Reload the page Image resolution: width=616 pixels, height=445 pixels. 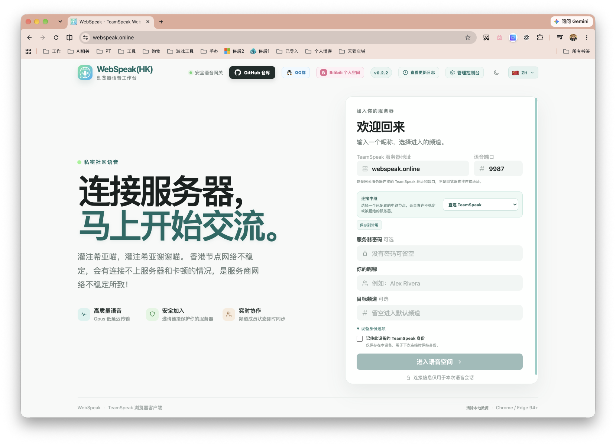[56, 38]
